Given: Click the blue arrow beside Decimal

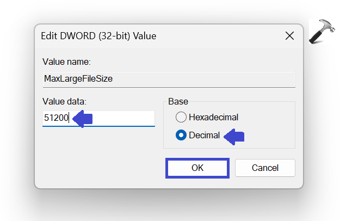Looking at the screenshot, I should 234,136.
